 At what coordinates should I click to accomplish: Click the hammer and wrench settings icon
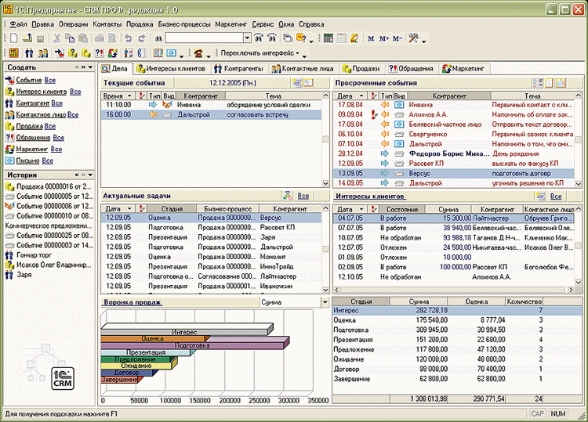(x=413, y=38)
